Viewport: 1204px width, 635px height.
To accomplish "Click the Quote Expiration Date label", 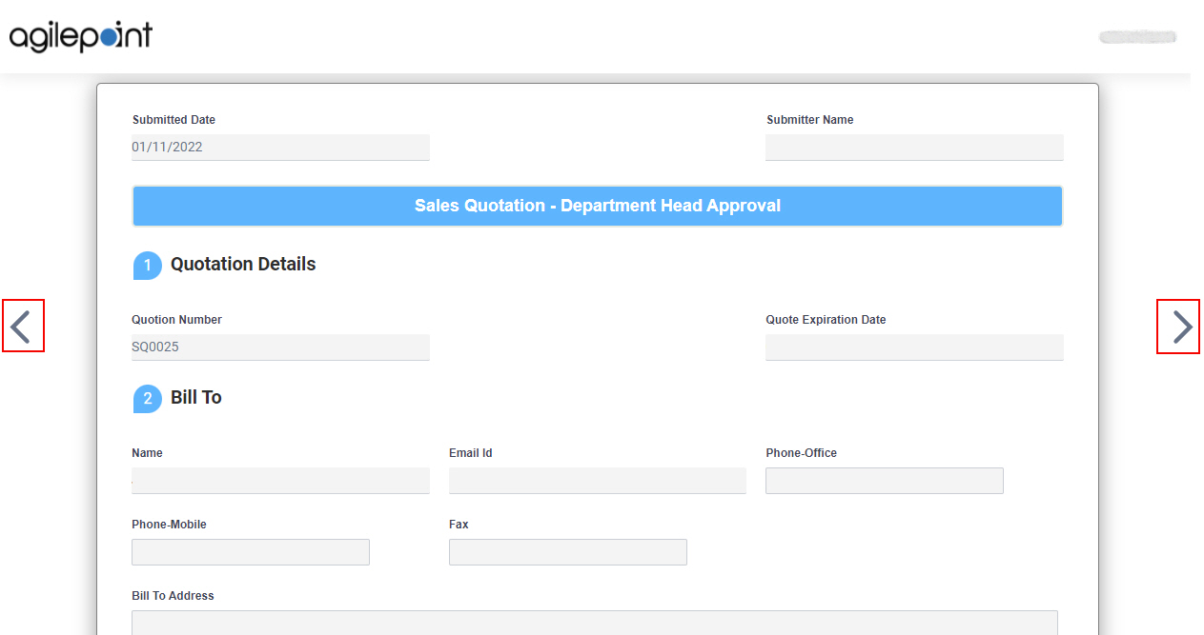I will (826, 320).
